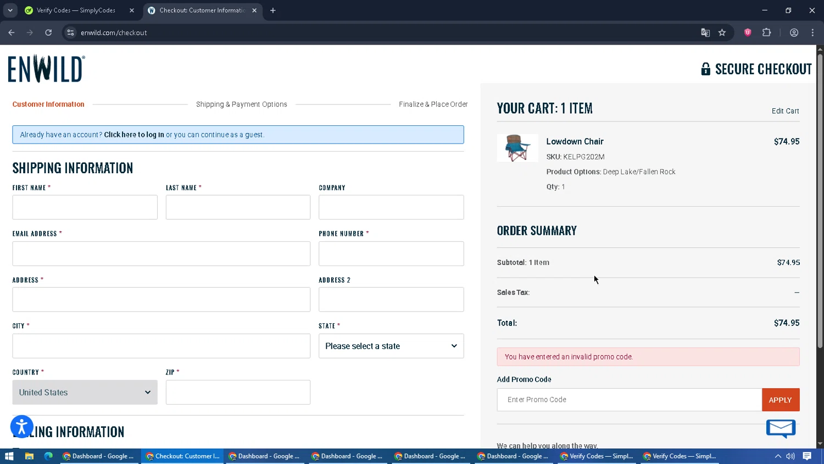Screen dimensions: 824x464
Task: Click the Address 2 input field
Action: (391, 300)
